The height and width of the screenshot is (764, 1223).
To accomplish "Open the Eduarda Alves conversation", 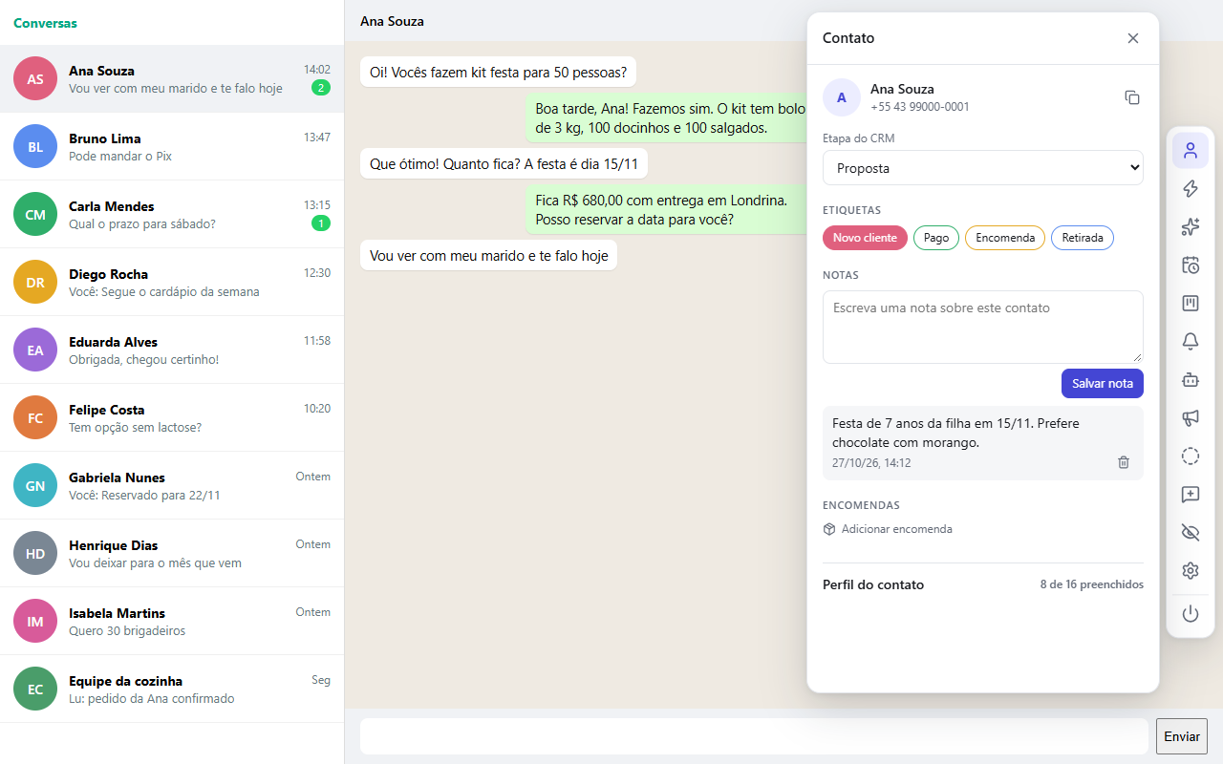I will [172, 350].
